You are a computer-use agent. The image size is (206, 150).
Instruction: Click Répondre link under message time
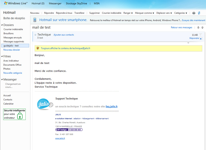click(194, 38)
